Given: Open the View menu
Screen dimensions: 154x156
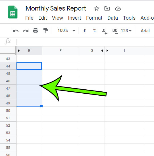Looking at the screenshot, I should (x=57, y=18).
